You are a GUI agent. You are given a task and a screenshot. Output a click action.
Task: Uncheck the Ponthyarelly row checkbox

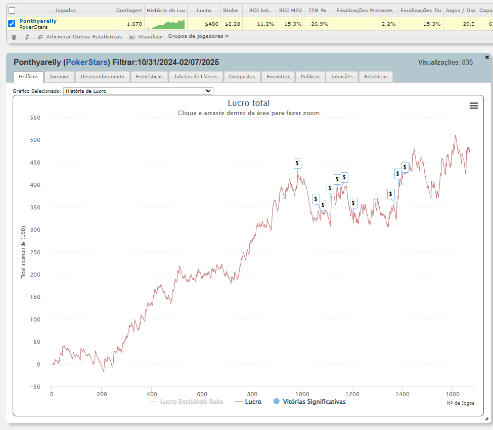click(x=12, y=24)
